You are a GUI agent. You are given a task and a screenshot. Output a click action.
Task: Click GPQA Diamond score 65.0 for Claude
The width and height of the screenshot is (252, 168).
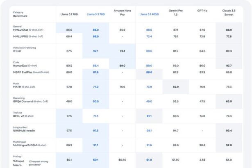(229, 102)
